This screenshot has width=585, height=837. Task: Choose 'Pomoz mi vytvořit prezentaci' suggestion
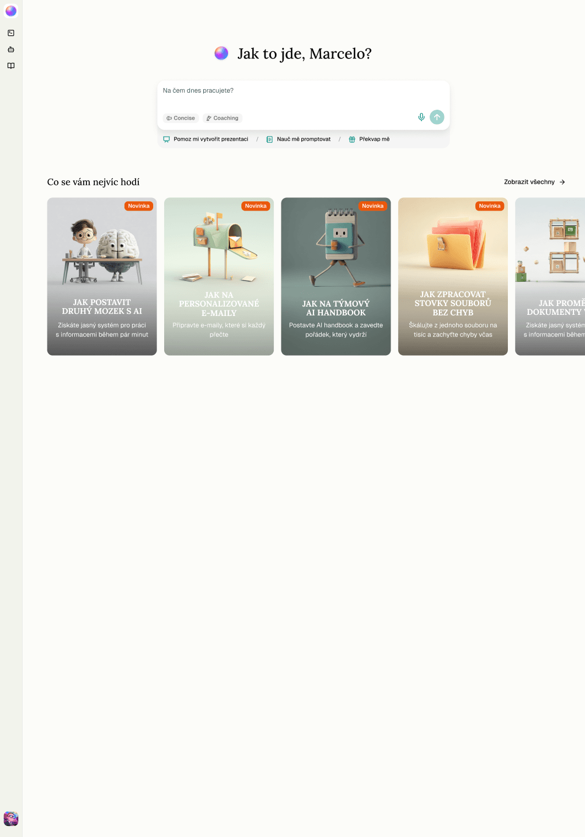(205, 139)
